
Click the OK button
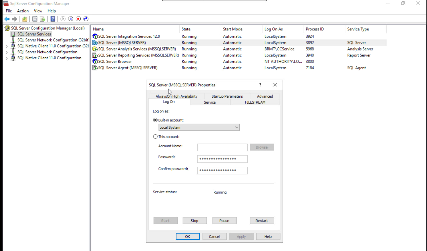pyautogui.click(x=188, y=237)
